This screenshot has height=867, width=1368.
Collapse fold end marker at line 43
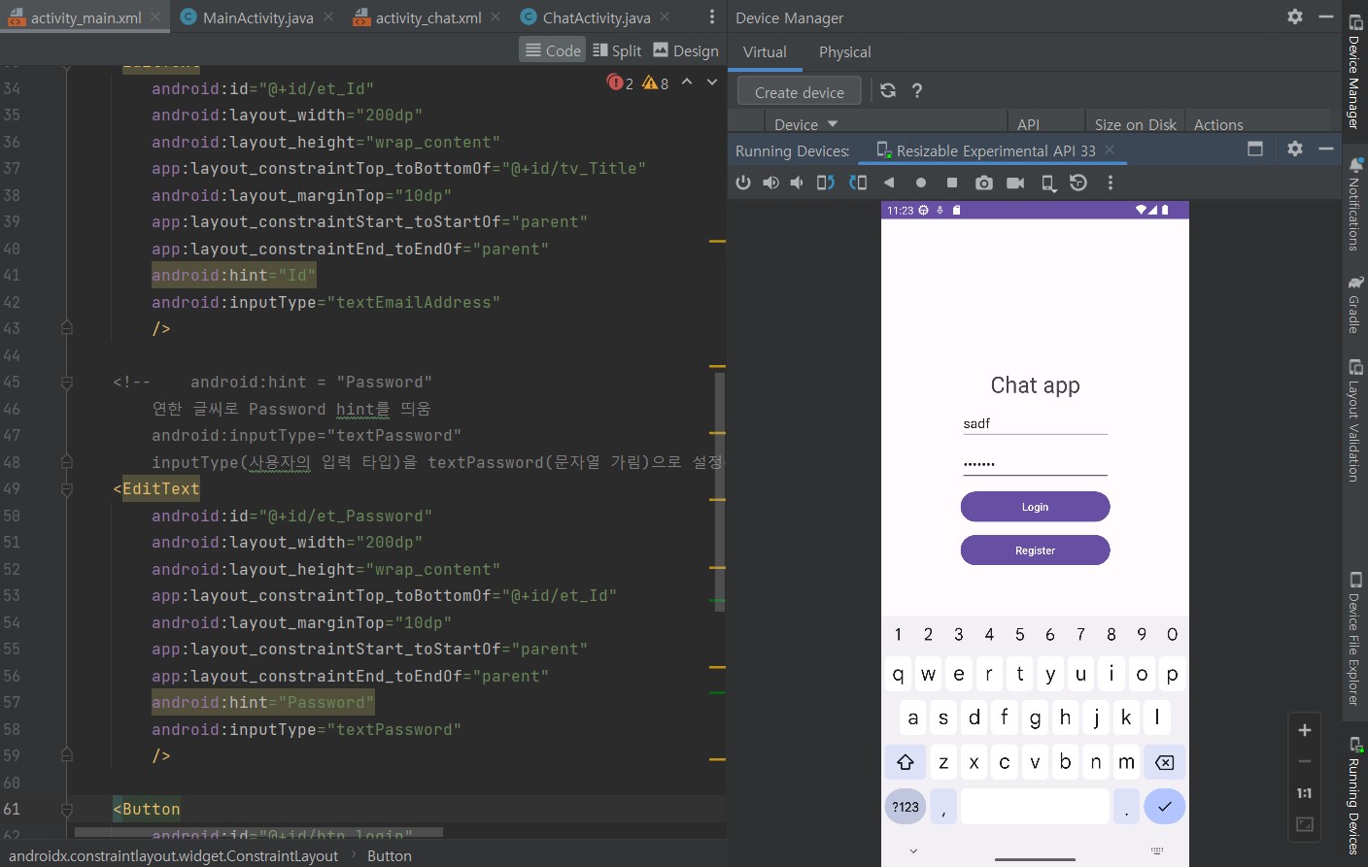point(67,328)
